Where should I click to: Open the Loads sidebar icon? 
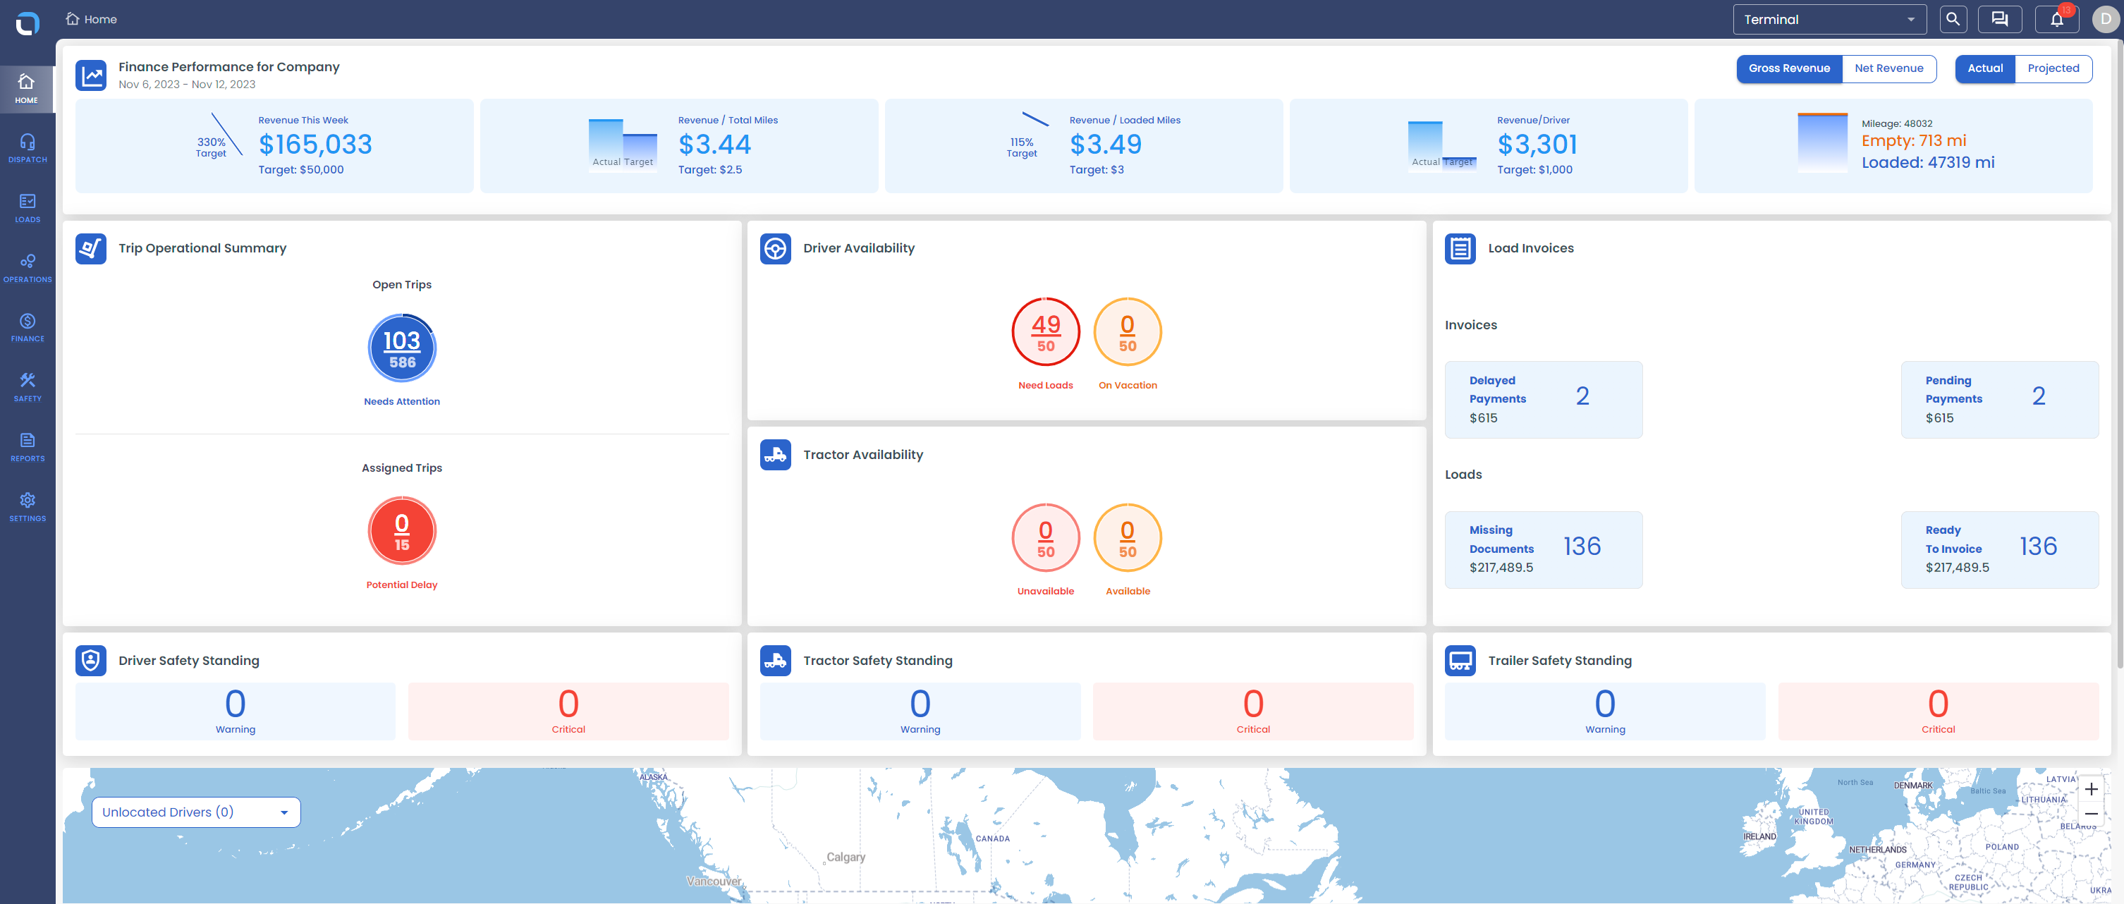[x=28, y=209]
